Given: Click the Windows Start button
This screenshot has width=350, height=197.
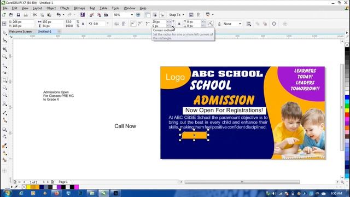Looking at the screenshot, I should coord(7,193).
